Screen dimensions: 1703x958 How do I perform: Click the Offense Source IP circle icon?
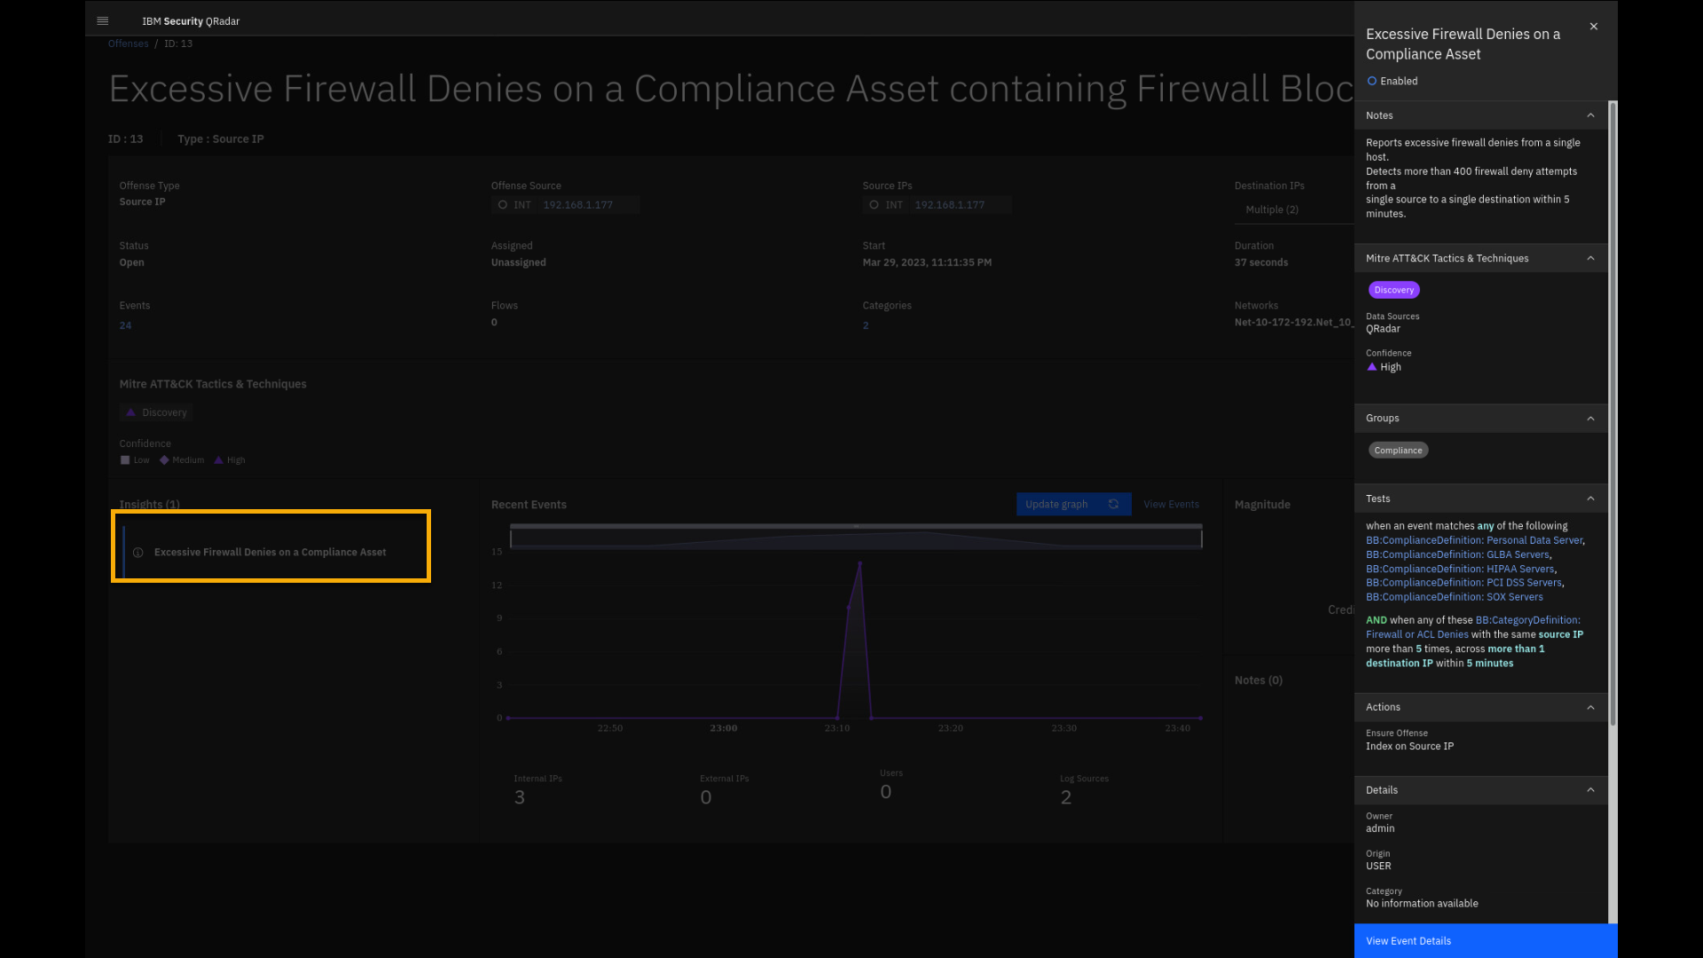click(503, 205)
